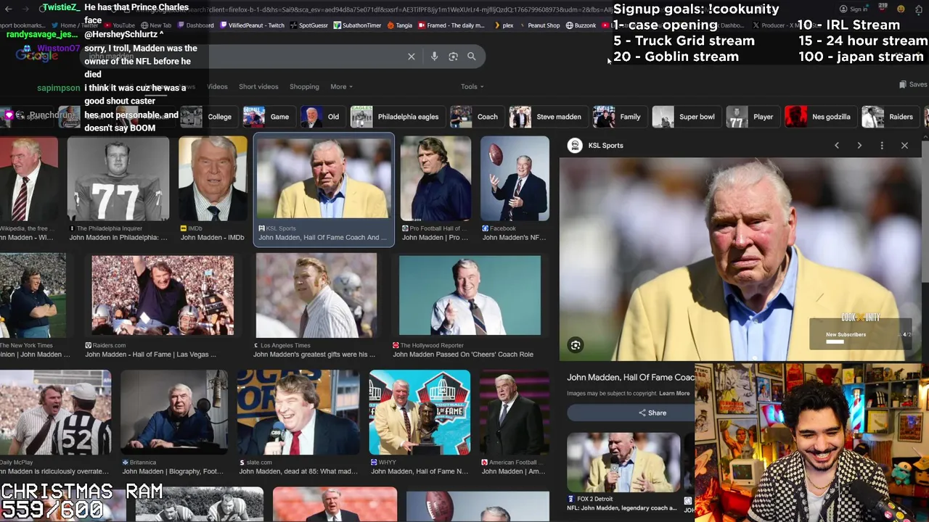Open the Facebook football toss thumbnail
Viewport: 929px width, 522px height.
tap(515, 179)
